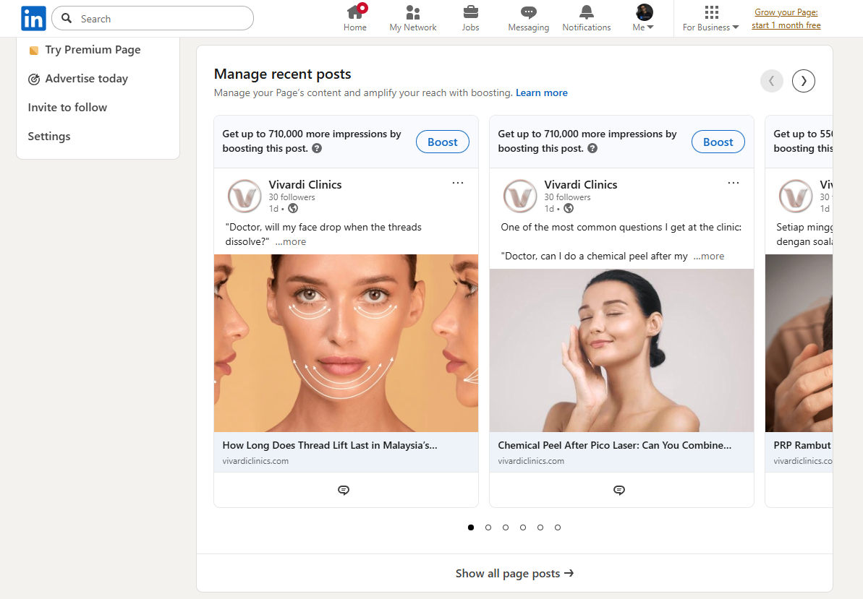Boost the Thread Lift post
Screen dimensions: 863x599
click(x=442, y=142)
